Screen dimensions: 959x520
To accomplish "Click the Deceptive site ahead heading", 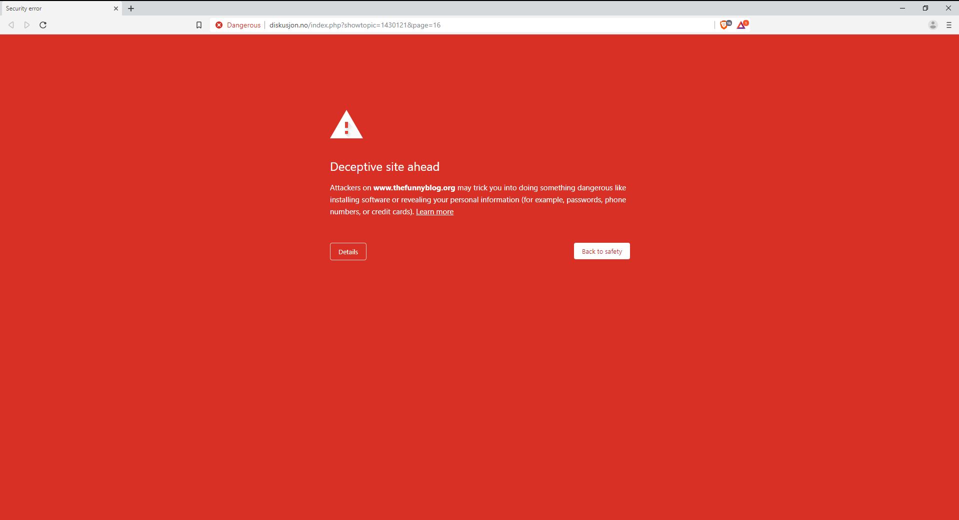I will click(x=384, y=167).
